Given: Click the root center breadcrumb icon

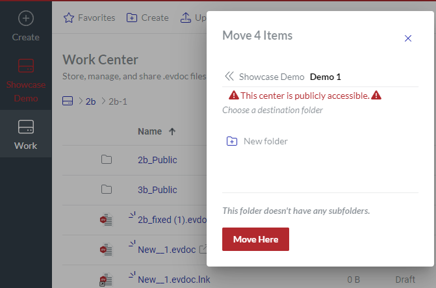Looking at the screenshot, I should coord(68,101).
